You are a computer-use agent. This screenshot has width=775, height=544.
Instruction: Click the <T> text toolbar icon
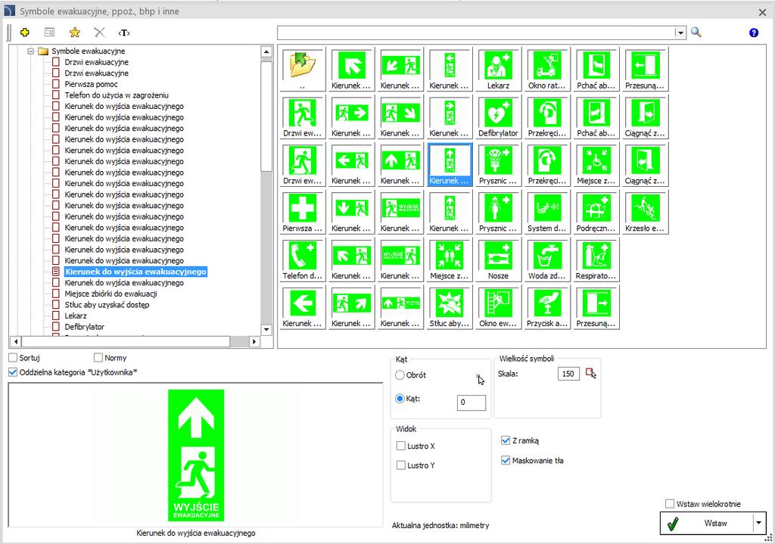[x=124, y=33]
